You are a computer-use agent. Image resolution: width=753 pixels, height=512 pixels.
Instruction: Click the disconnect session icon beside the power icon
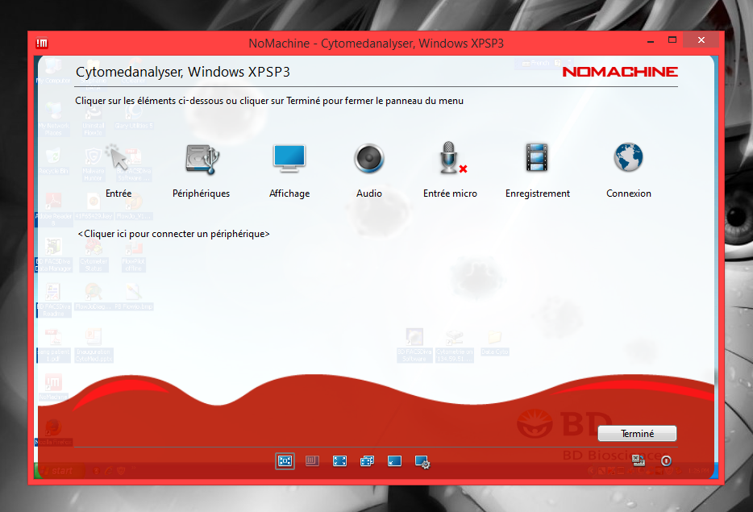639,460
